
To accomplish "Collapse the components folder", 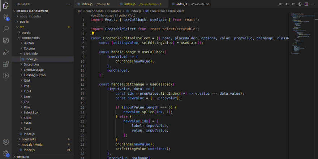I will (43, 38).
